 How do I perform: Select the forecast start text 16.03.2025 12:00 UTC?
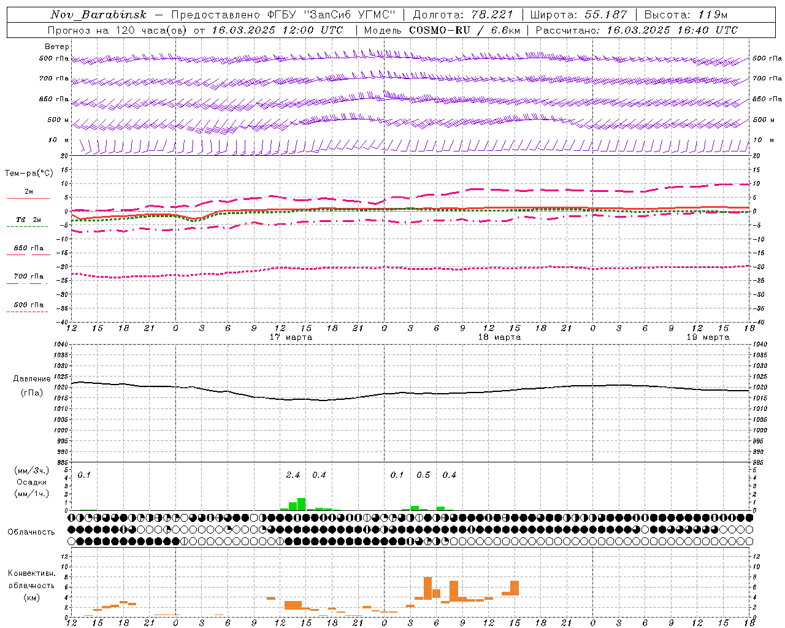coord(277,30)
